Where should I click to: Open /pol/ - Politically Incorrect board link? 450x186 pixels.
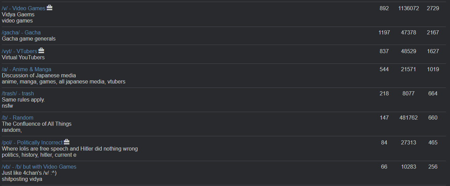tap(32, 142)
